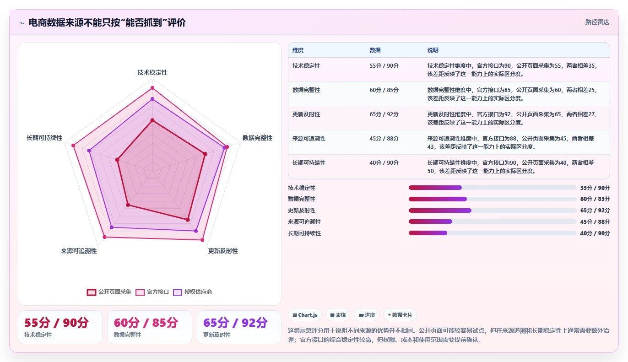Click the 更新及时性 progress bar
628x362 pixels.
(493, 211)
